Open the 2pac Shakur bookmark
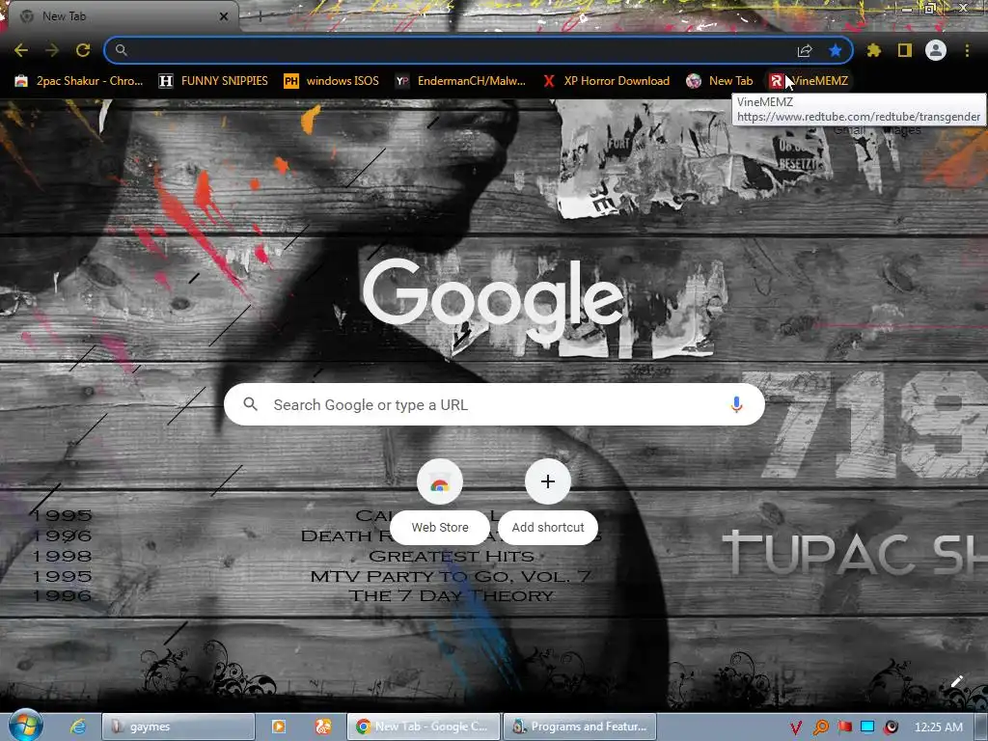Image resolution: width=988 pixels, height=741 pixels. (x=79, y=81)
